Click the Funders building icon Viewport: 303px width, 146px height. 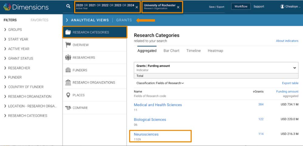pyautogui.click(x=68, y=70)
